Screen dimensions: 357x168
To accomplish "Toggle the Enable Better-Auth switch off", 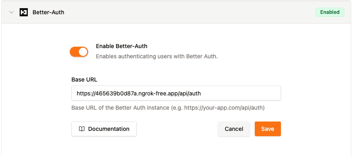I will point(79,52).
